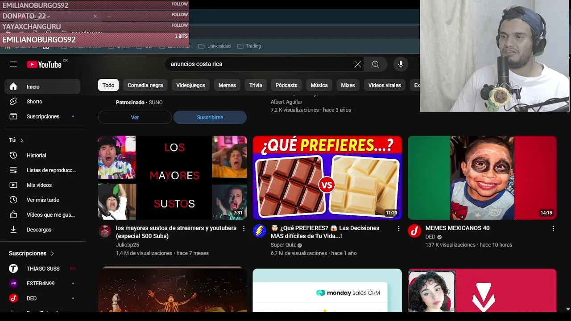The image size is (571, 321).
Task: Expand the Tú section chevron
Action: pos(21,140)
